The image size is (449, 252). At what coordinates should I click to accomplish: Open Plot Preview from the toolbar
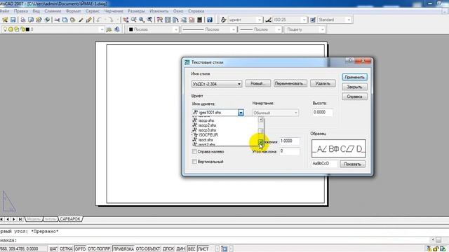[31, 20]
